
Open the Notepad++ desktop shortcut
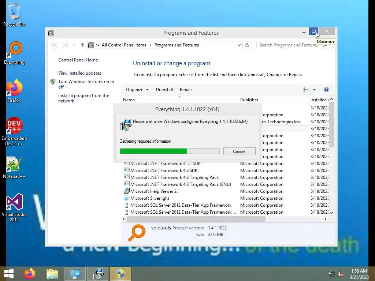[x=14, y=167]
